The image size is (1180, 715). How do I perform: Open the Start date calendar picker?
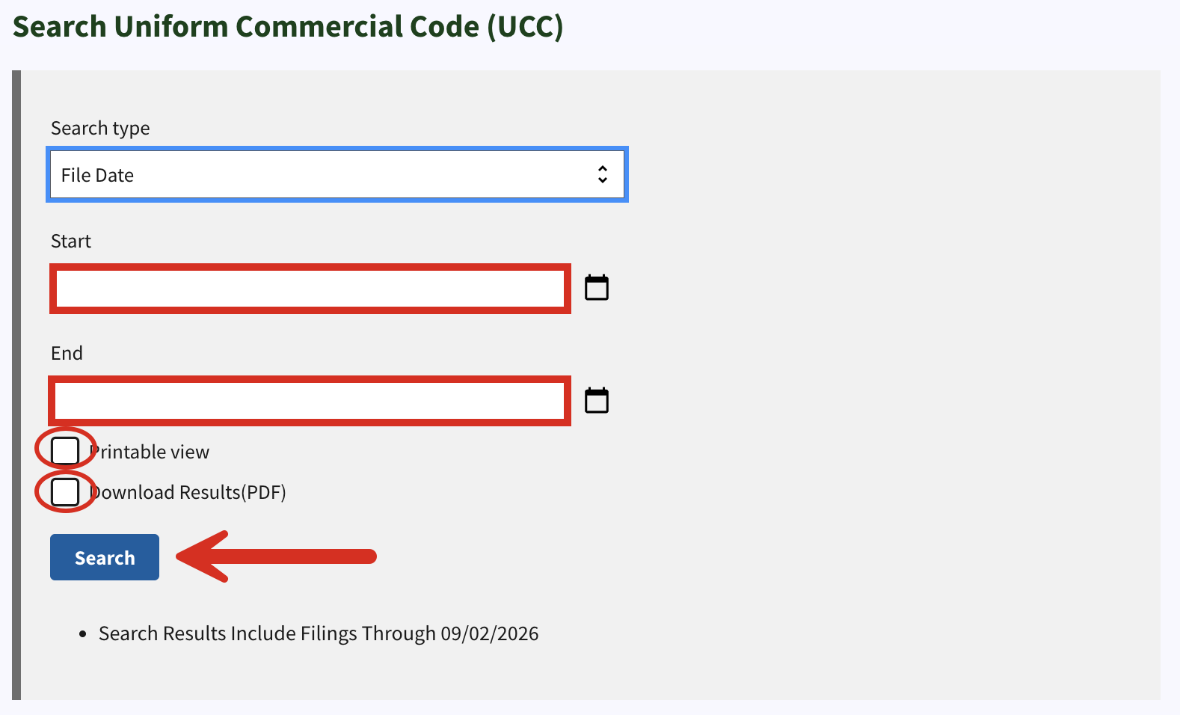(597, 287)
